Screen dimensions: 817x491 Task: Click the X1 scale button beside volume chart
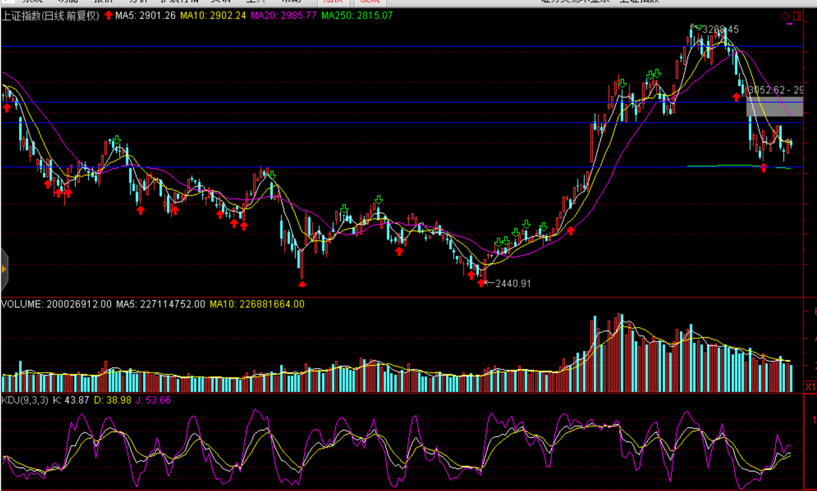point(810,387)
